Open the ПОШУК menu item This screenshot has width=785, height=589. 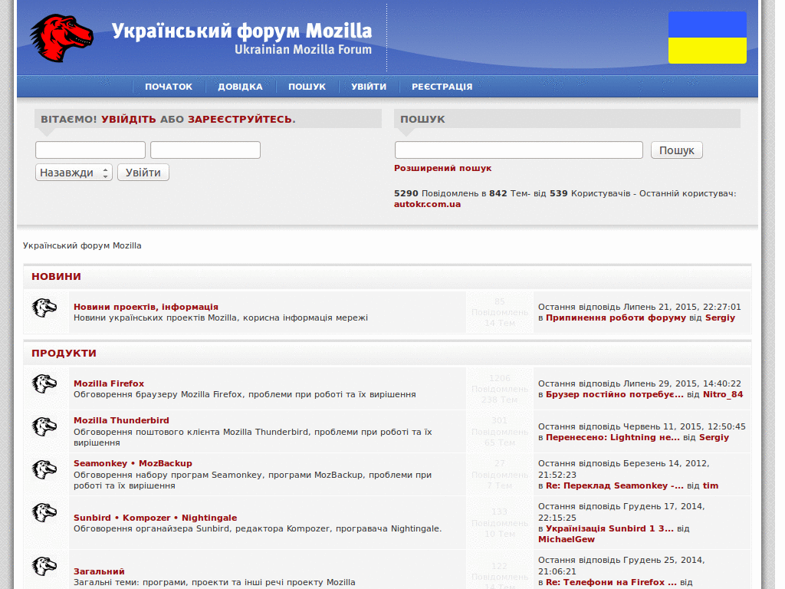307,87
